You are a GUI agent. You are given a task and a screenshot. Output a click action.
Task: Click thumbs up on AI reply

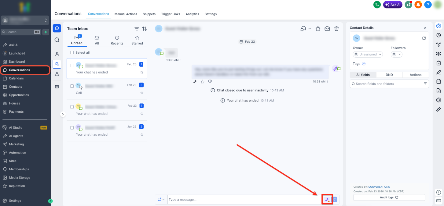click(203, 81)
